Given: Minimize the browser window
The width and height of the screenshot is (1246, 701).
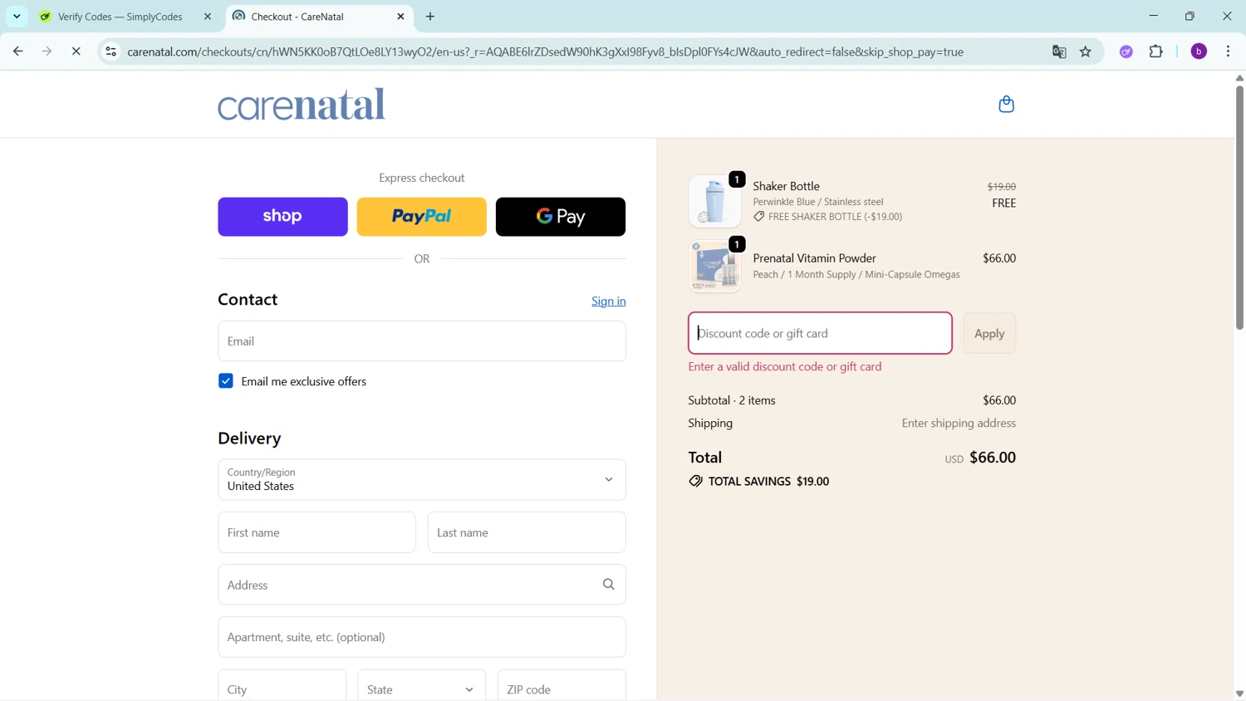Looking at the screenshot, I should click(x=1153, y=16).
